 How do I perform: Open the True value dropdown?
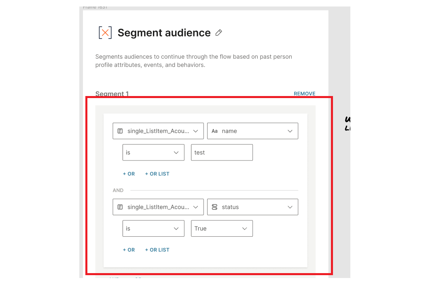[222, 229]
